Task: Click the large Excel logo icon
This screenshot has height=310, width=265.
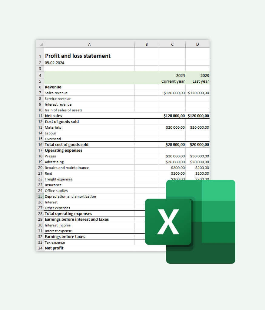Action: (x=190, y=222)
